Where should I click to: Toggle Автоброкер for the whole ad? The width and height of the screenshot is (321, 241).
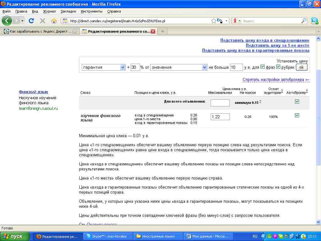pos(297,101)
